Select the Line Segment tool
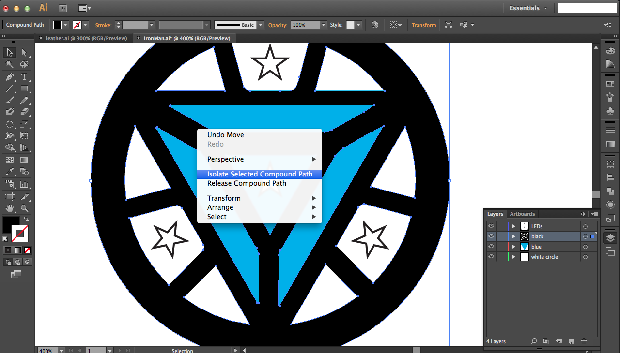This screenshot has width=620, height=353. (10, 88)
